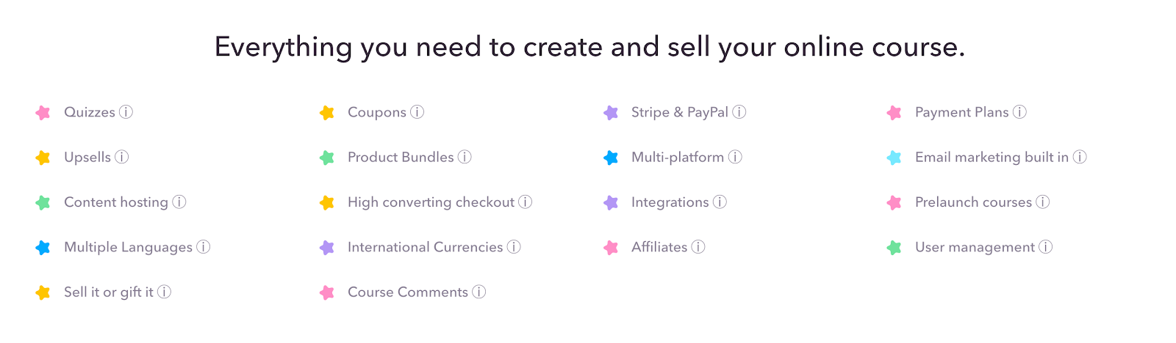The image size is (1176, 343).
Task: Open info icon for International Currencies
Action: point(514,247)
